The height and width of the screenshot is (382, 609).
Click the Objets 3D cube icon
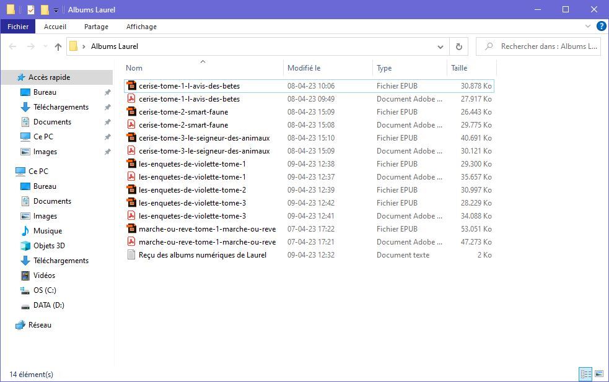[25, 246]
